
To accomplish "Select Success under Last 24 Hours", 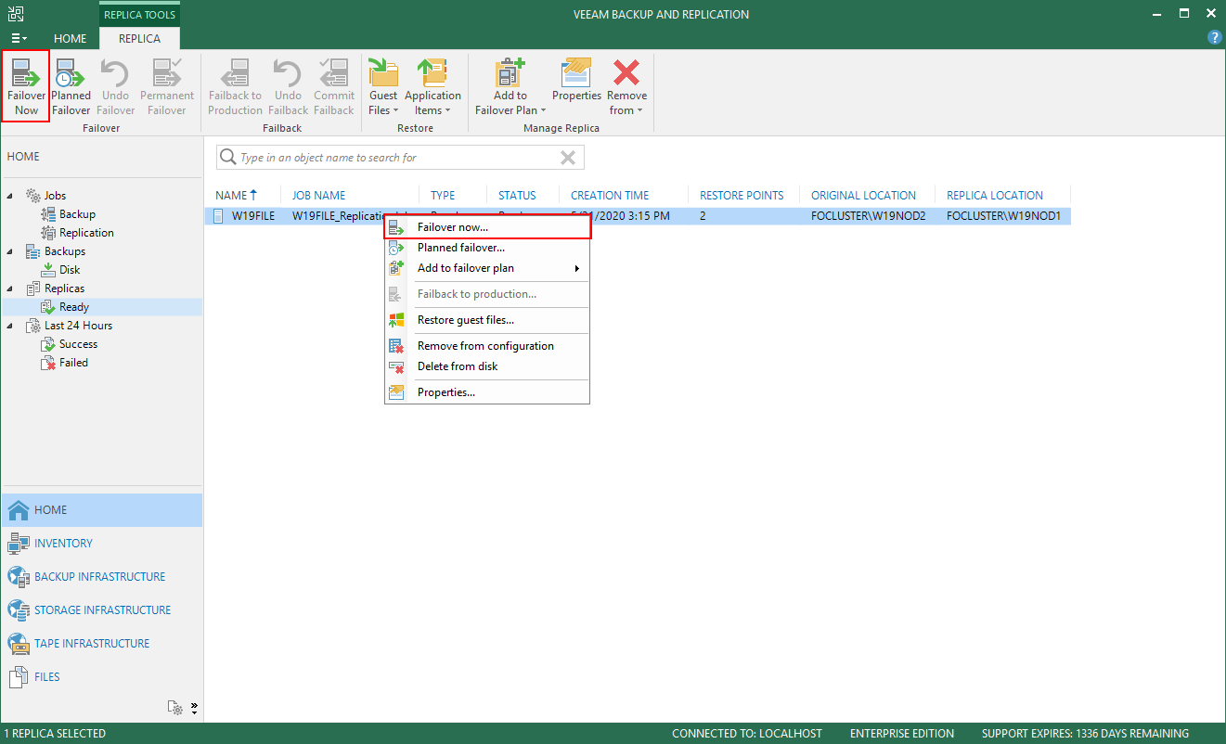I will pyautogui.click(x=78, y=344).
